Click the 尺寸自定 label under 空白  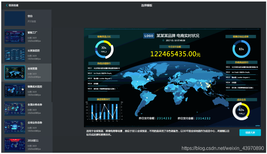coord(32,21)
